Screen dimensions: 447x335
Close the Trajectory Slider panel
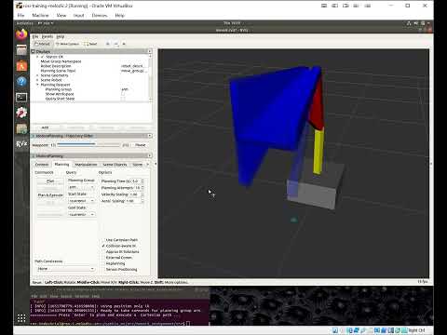[150, 136]
